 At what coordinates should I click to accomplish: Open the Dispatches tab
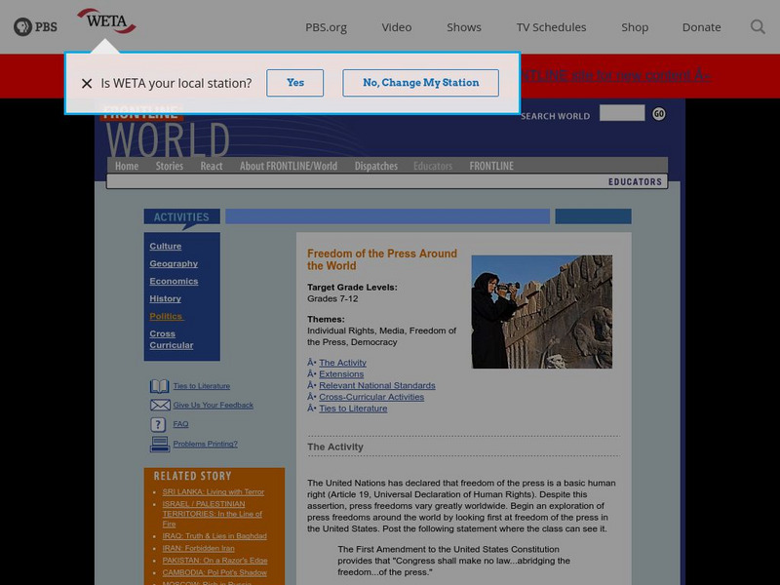coord(376,166)
